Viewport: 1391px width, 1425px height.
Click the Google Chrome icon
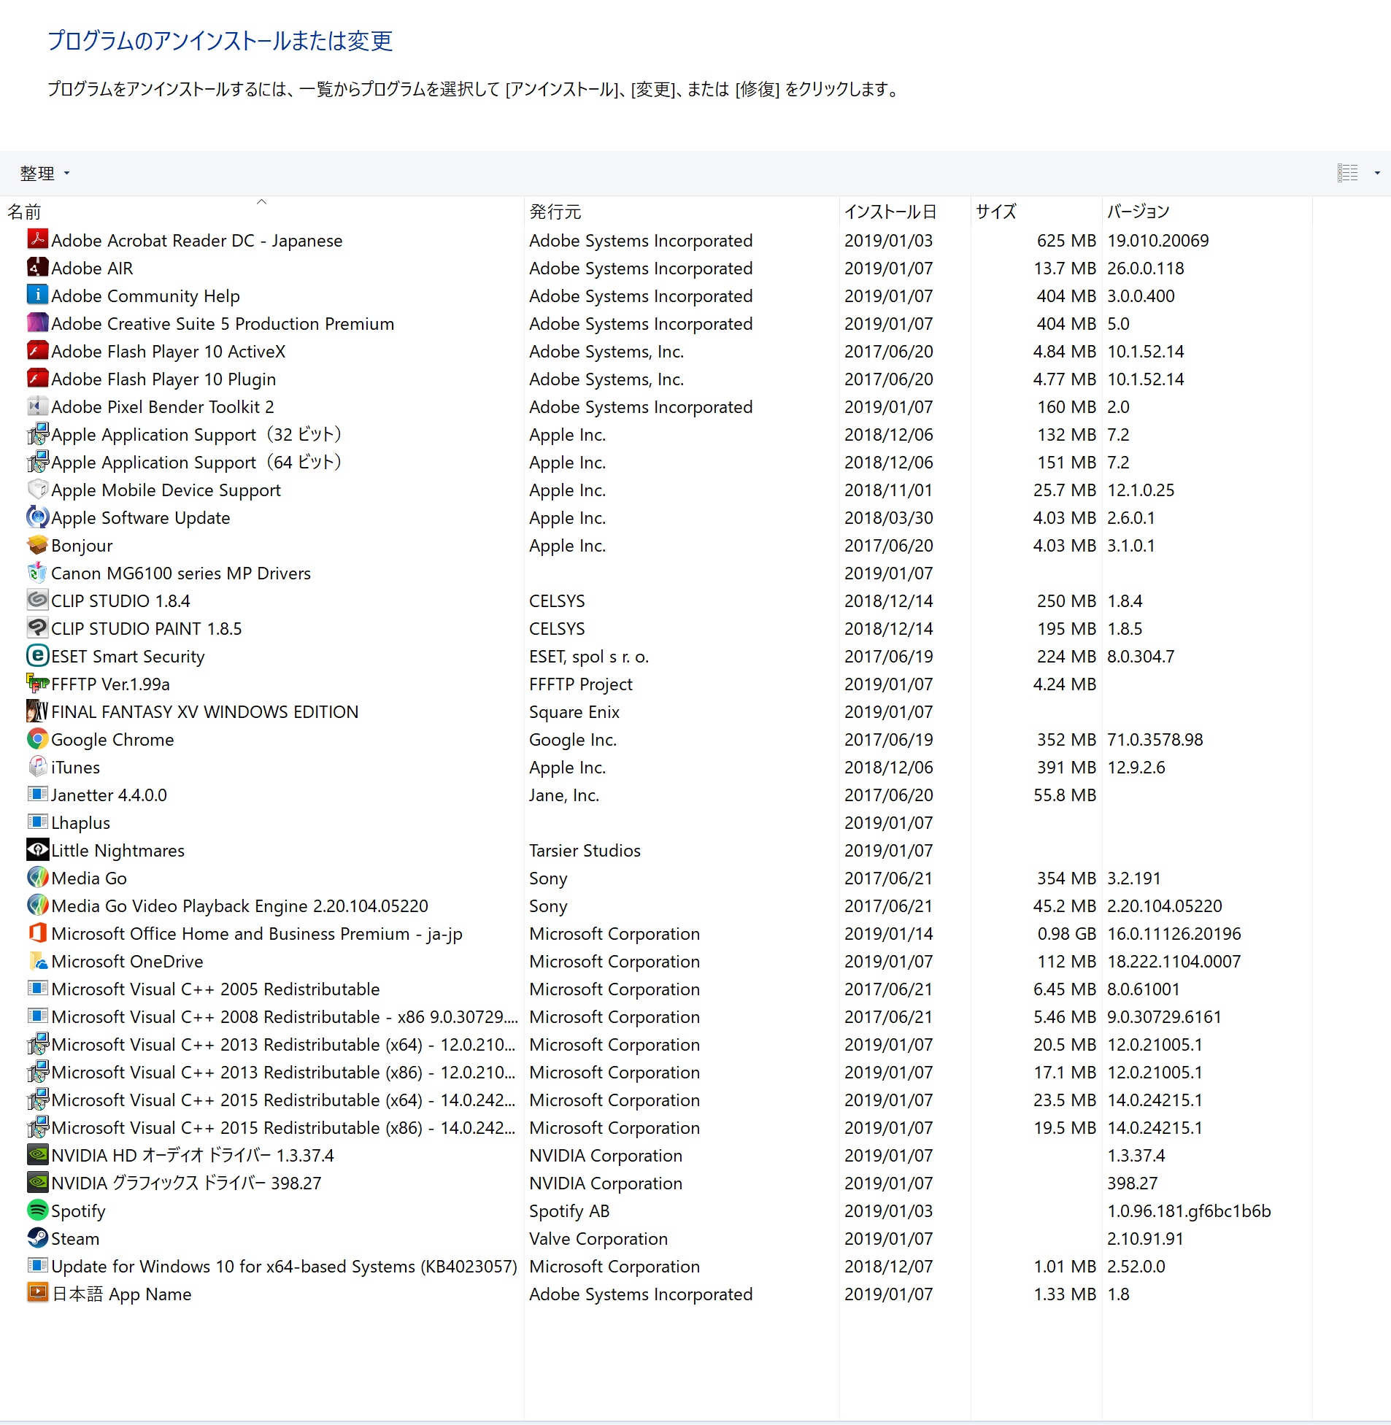point(37,739)
